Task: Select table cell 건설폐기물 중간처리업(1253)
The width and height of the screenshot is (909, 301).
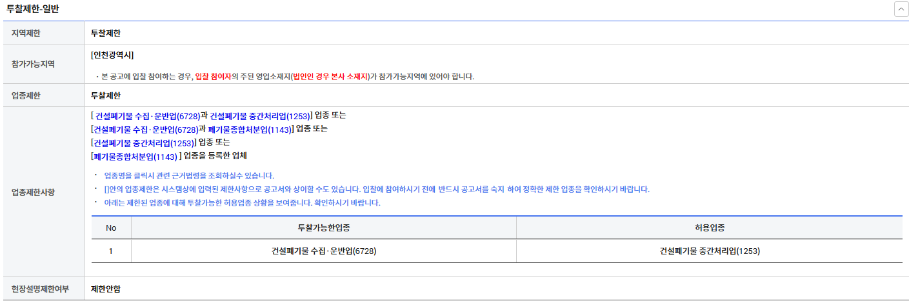Action: pyautogui.click(x=709, y=251)
